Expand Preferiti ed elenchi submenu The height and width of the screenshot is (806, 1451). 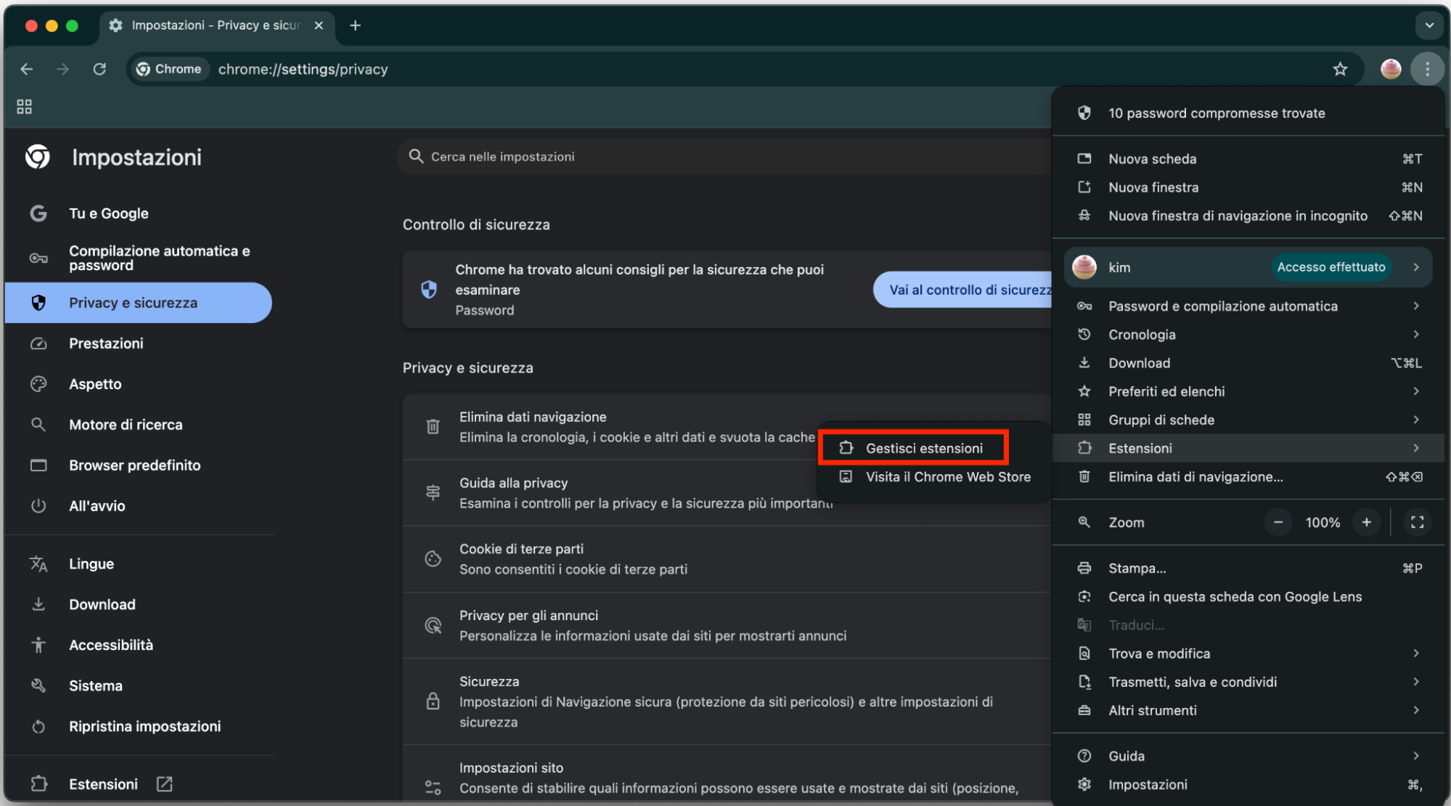pos(1248,391)
